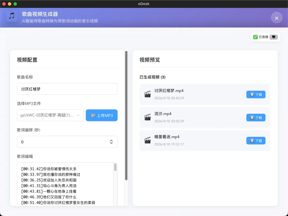
Task: Select the 暗里着迷.mp4 file name
Action: coord(167,137)
